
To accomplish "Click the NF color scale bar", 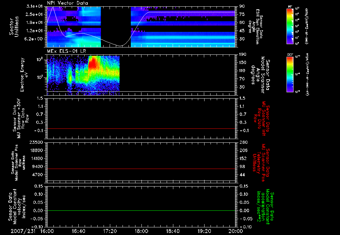I will (x=290, y=26).
